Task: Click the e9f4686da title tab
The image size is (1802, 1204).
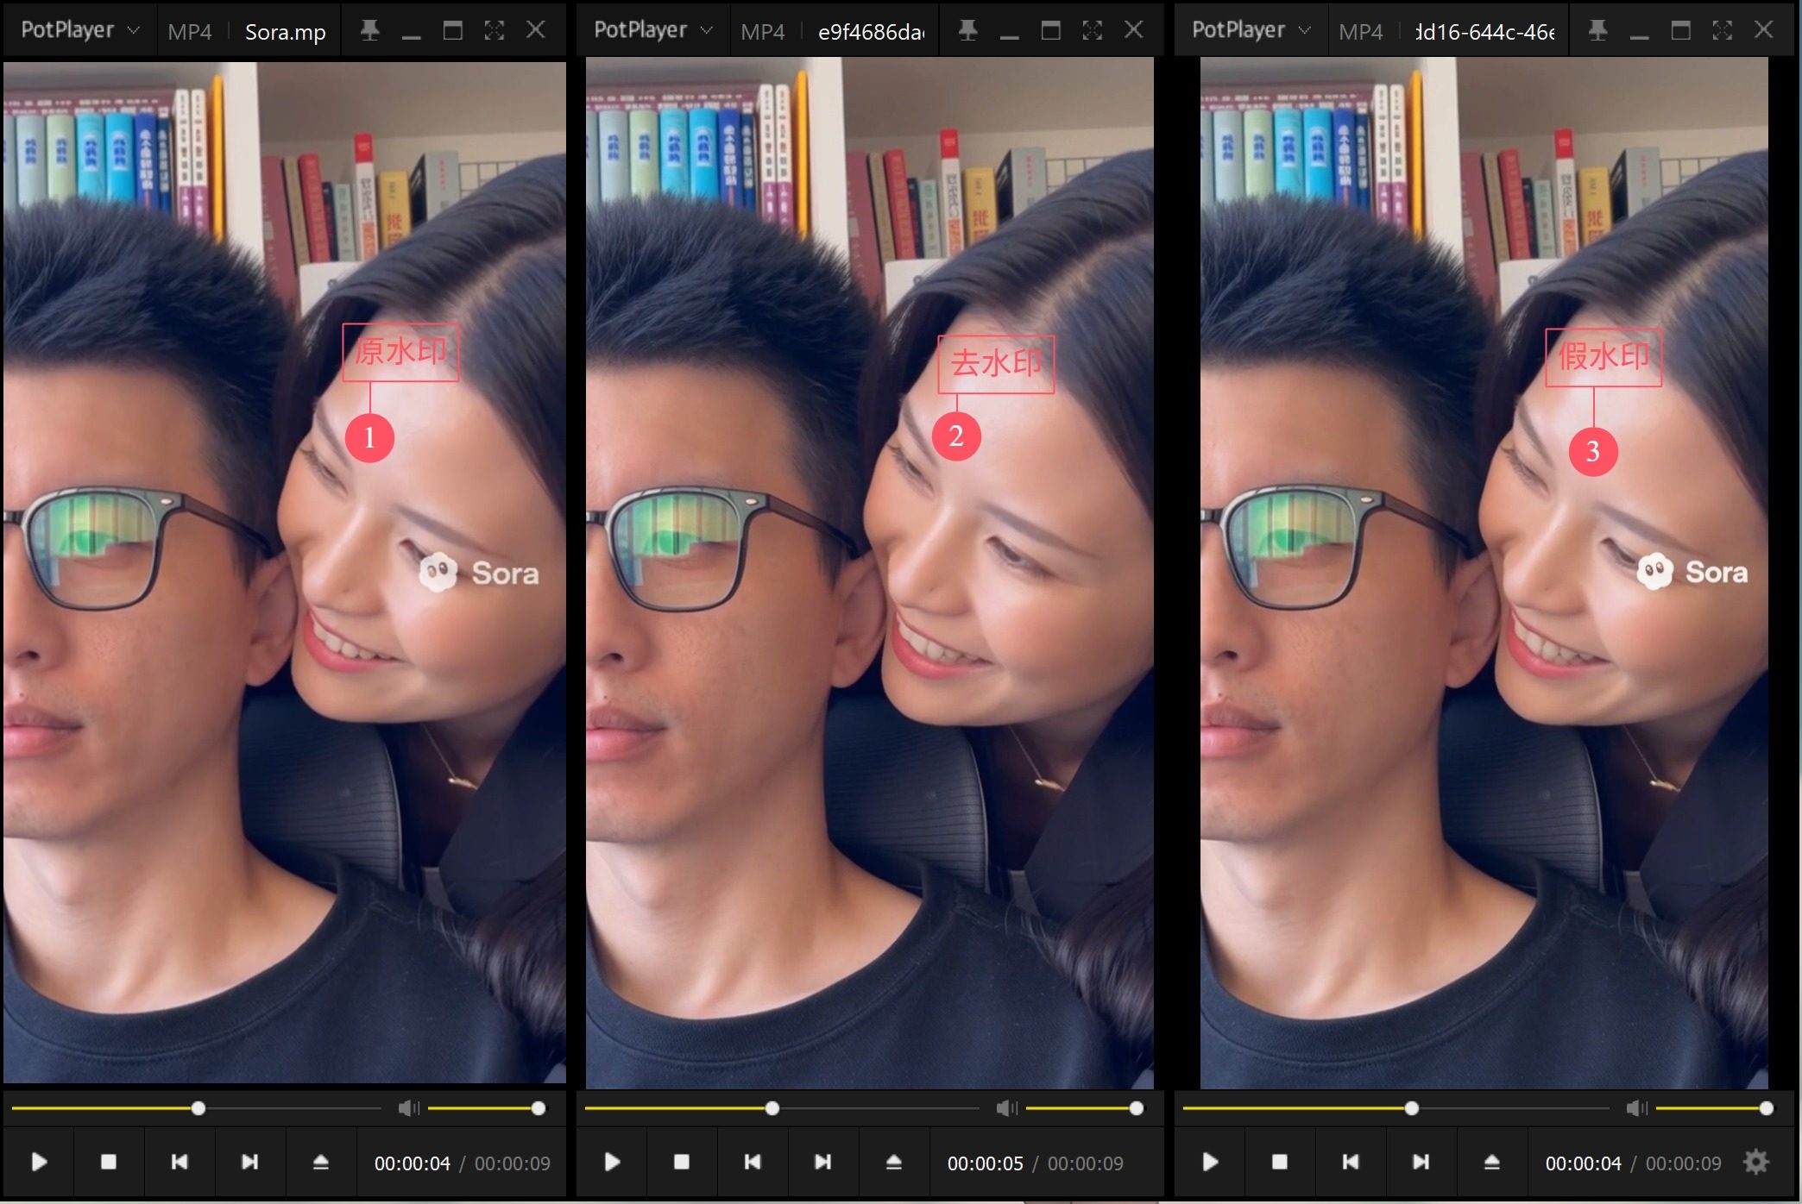Action: pos(870,32)
